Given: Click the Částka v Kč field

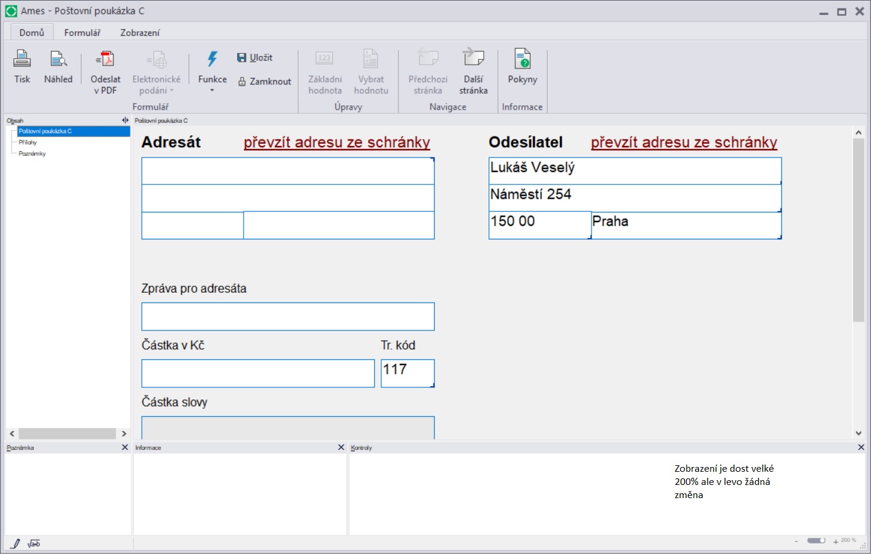Looking at the screenshot, I should coord(258,374).
